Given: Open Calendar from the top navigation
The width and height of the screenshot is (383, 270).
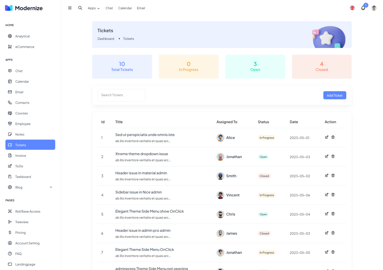Looking at the screenshot, I should (125, 8).
